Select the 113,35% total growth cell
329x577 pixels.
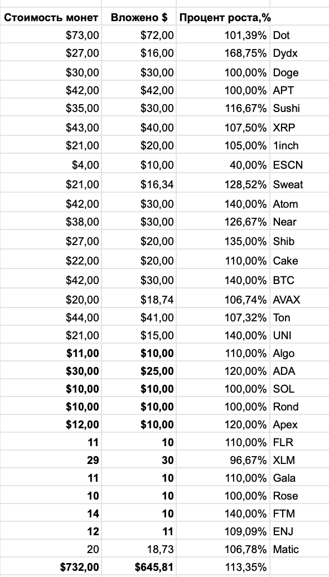223,567
